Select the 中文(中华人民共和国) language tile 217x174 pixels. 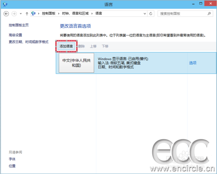pos(76,63)
